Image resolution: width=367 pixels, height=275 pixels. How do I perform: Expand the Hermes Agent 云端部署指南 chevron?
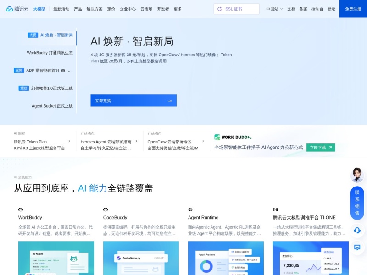coord(136,141)
